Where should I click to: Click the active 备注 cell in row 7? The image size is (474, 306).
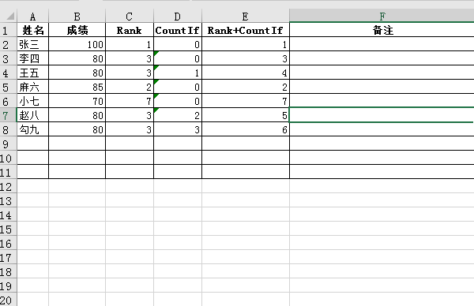pyautogui.click(x=382, y=115)
